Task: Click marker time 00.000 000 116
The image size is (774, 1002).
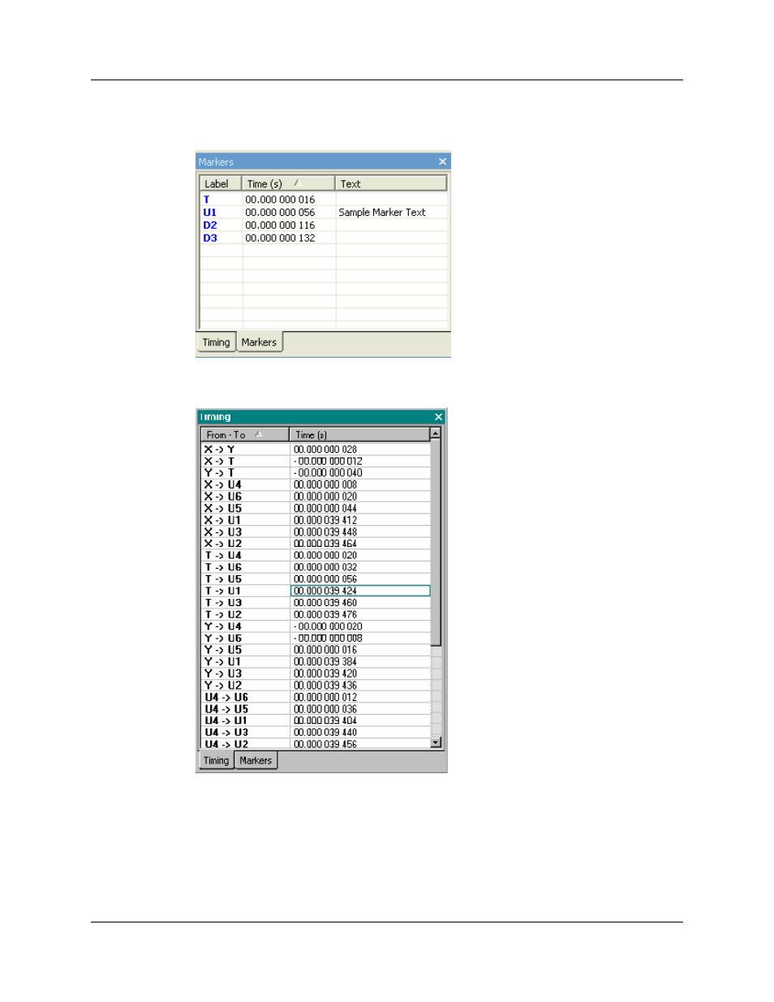Action: pyautogui.click(x=280, y=226)
